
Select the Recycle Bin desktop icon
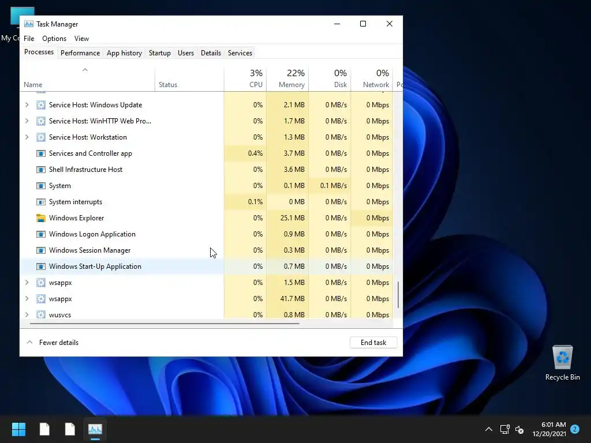click(x=562, y=363)
